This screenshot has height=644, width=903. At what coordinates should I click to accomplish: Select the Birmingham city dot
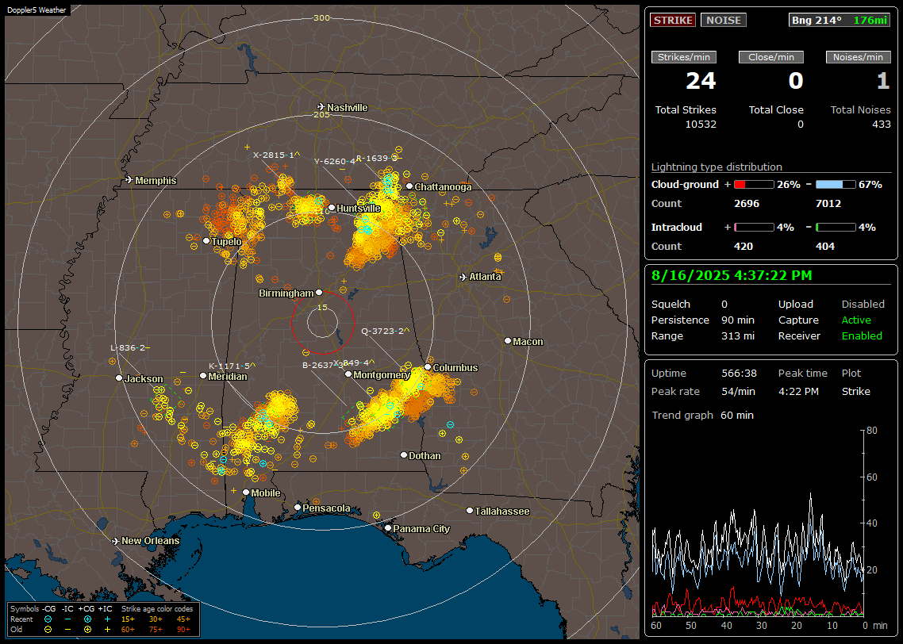click(x=319, y=293)
